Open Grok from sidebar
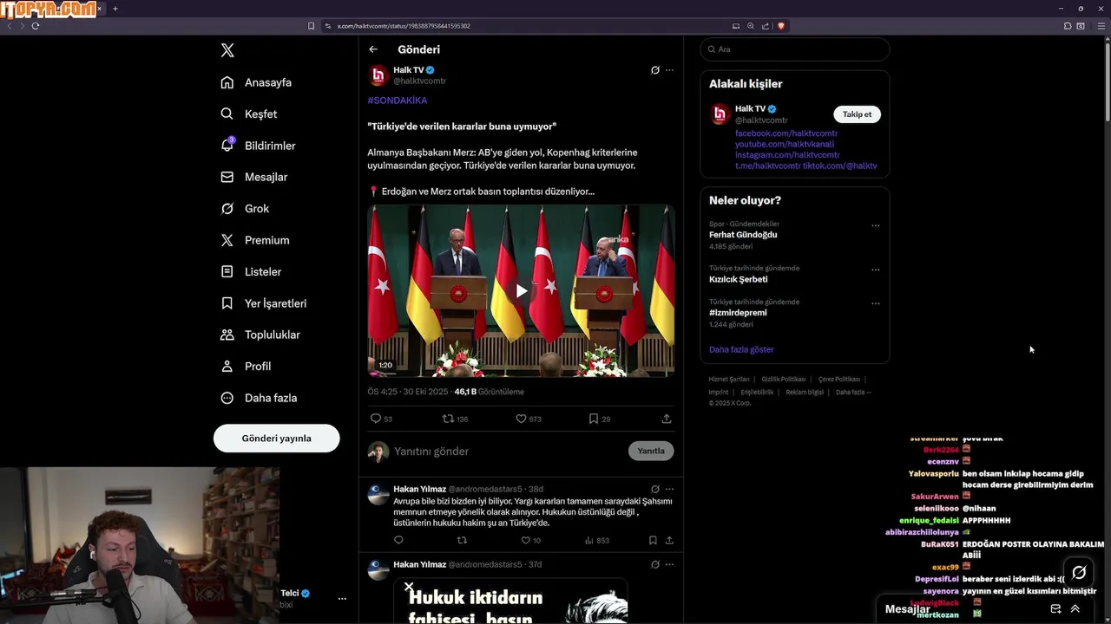This screenshot has width=1111, height=624. pos(245,209)
